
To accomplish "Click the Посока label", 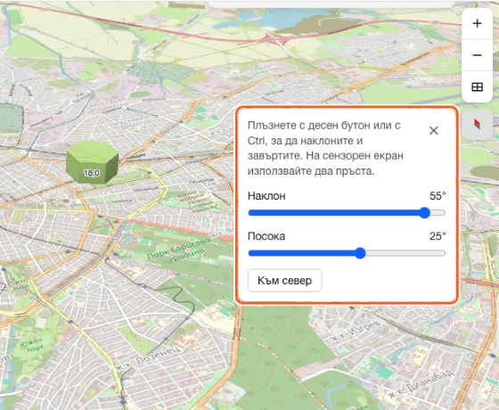I will coord(266,236).
